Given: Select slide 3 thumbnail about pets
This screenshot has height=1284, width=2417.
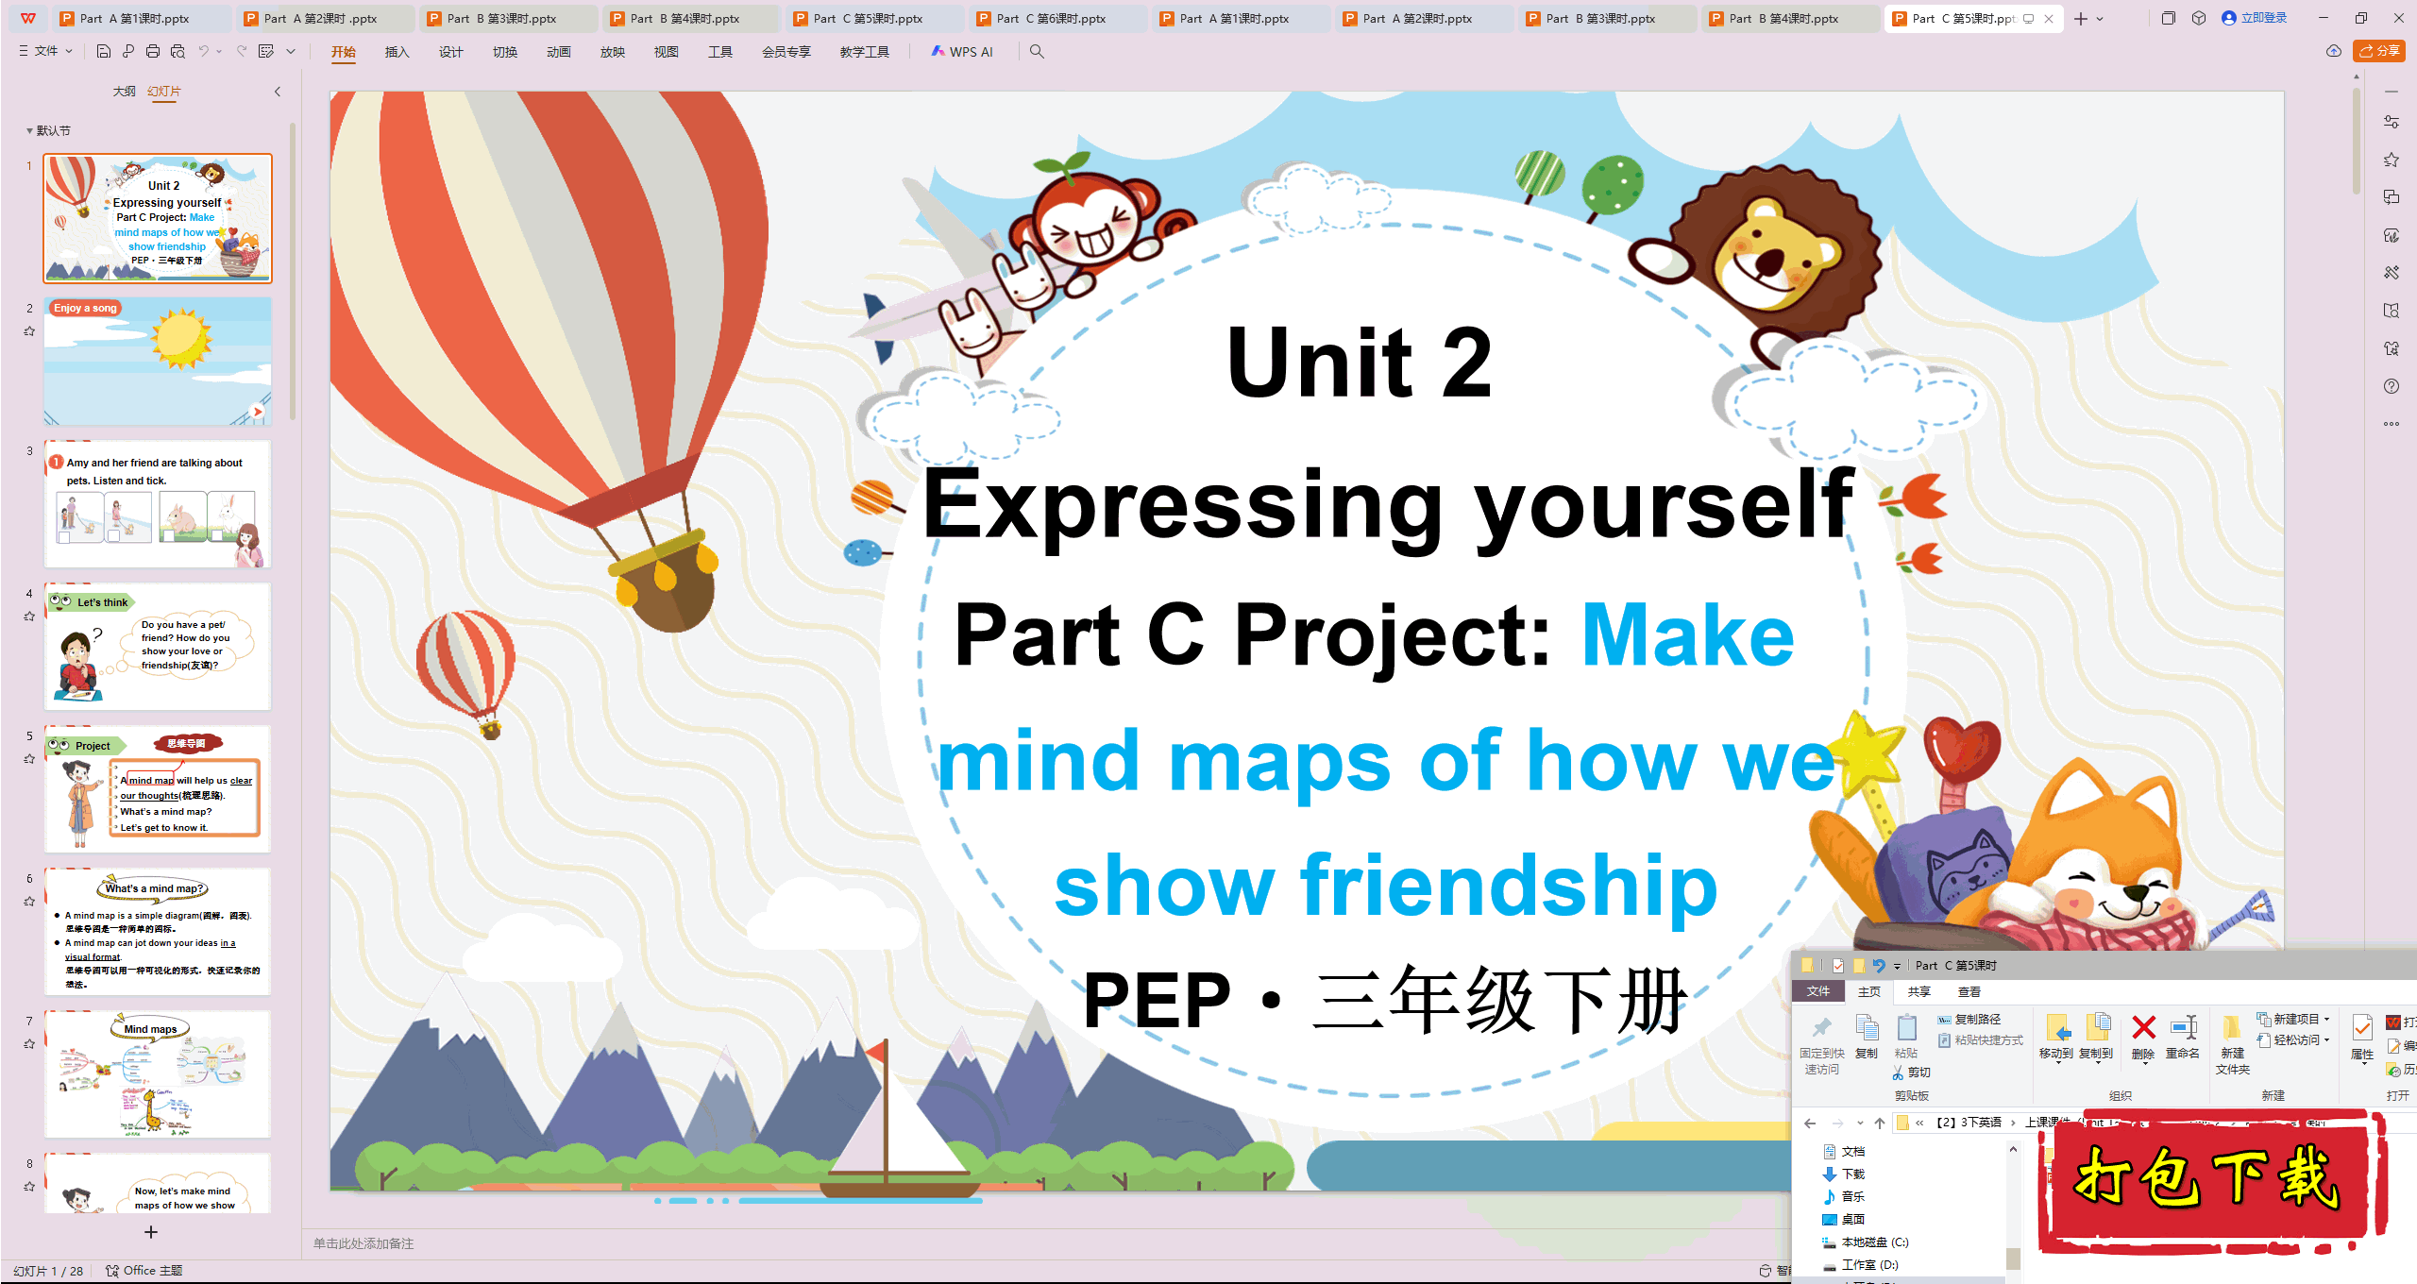Looking at the screenshot, I should 158,503.
